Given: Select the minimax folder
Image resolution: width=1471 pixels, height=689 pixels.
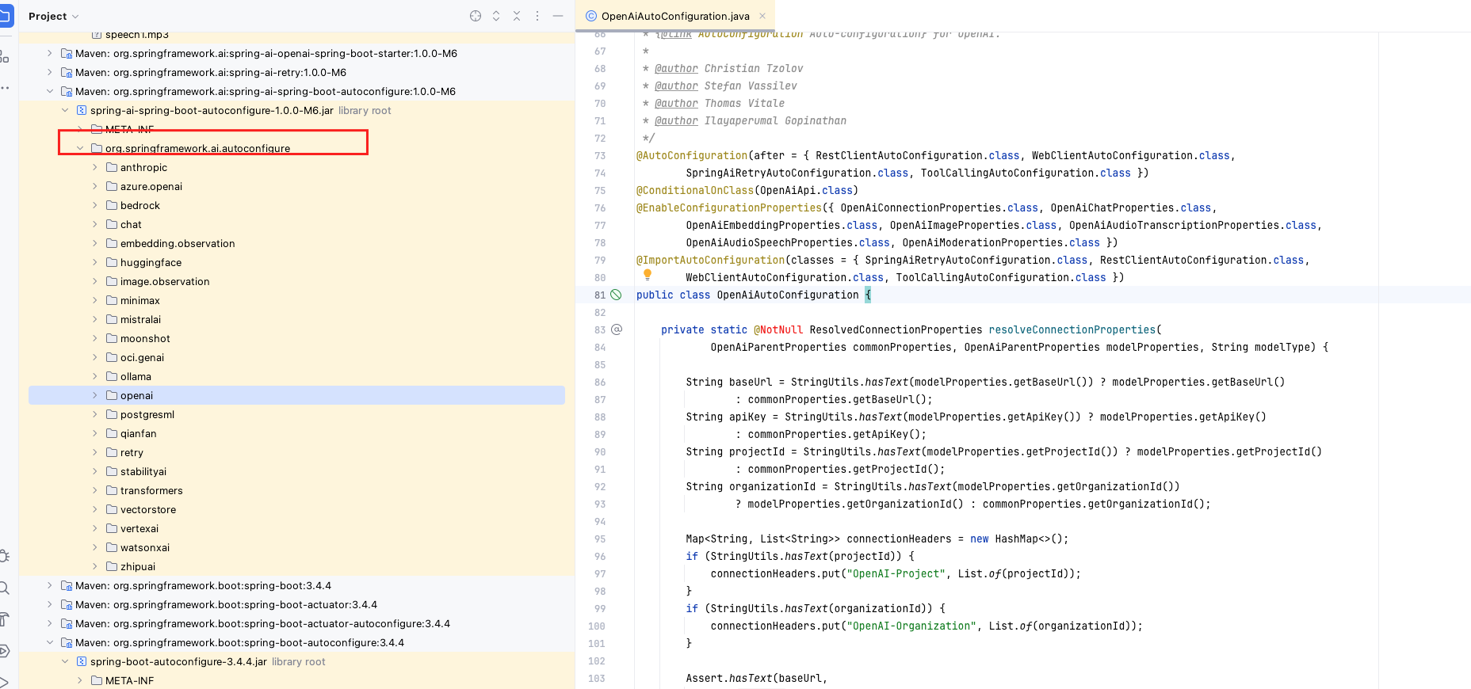Looking at the screenshot, I should click(x=140, y=301).
